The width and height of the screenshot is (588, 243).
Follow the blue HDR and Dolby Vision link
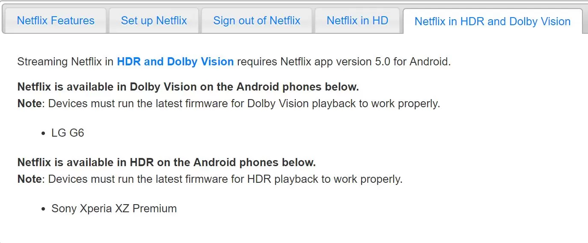click(x=175, y=61)
